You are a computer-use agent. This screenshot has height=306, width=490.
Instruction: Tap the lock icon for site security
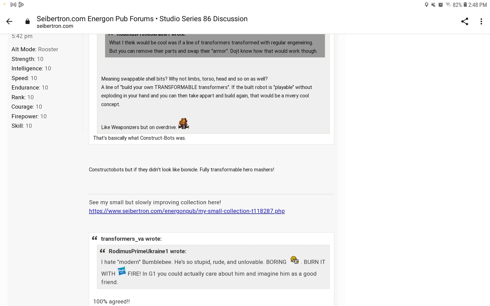click(28, 22)
